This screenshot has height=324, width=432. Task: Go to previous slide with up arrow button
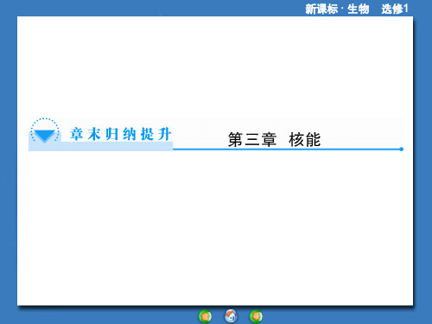[205, 316]
